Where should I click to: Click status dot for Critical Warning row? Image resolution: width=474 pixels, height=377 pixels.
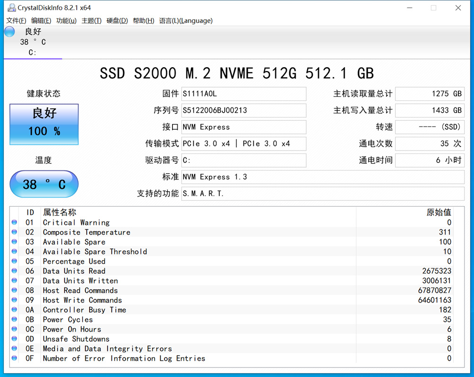[x=14, y=222]
